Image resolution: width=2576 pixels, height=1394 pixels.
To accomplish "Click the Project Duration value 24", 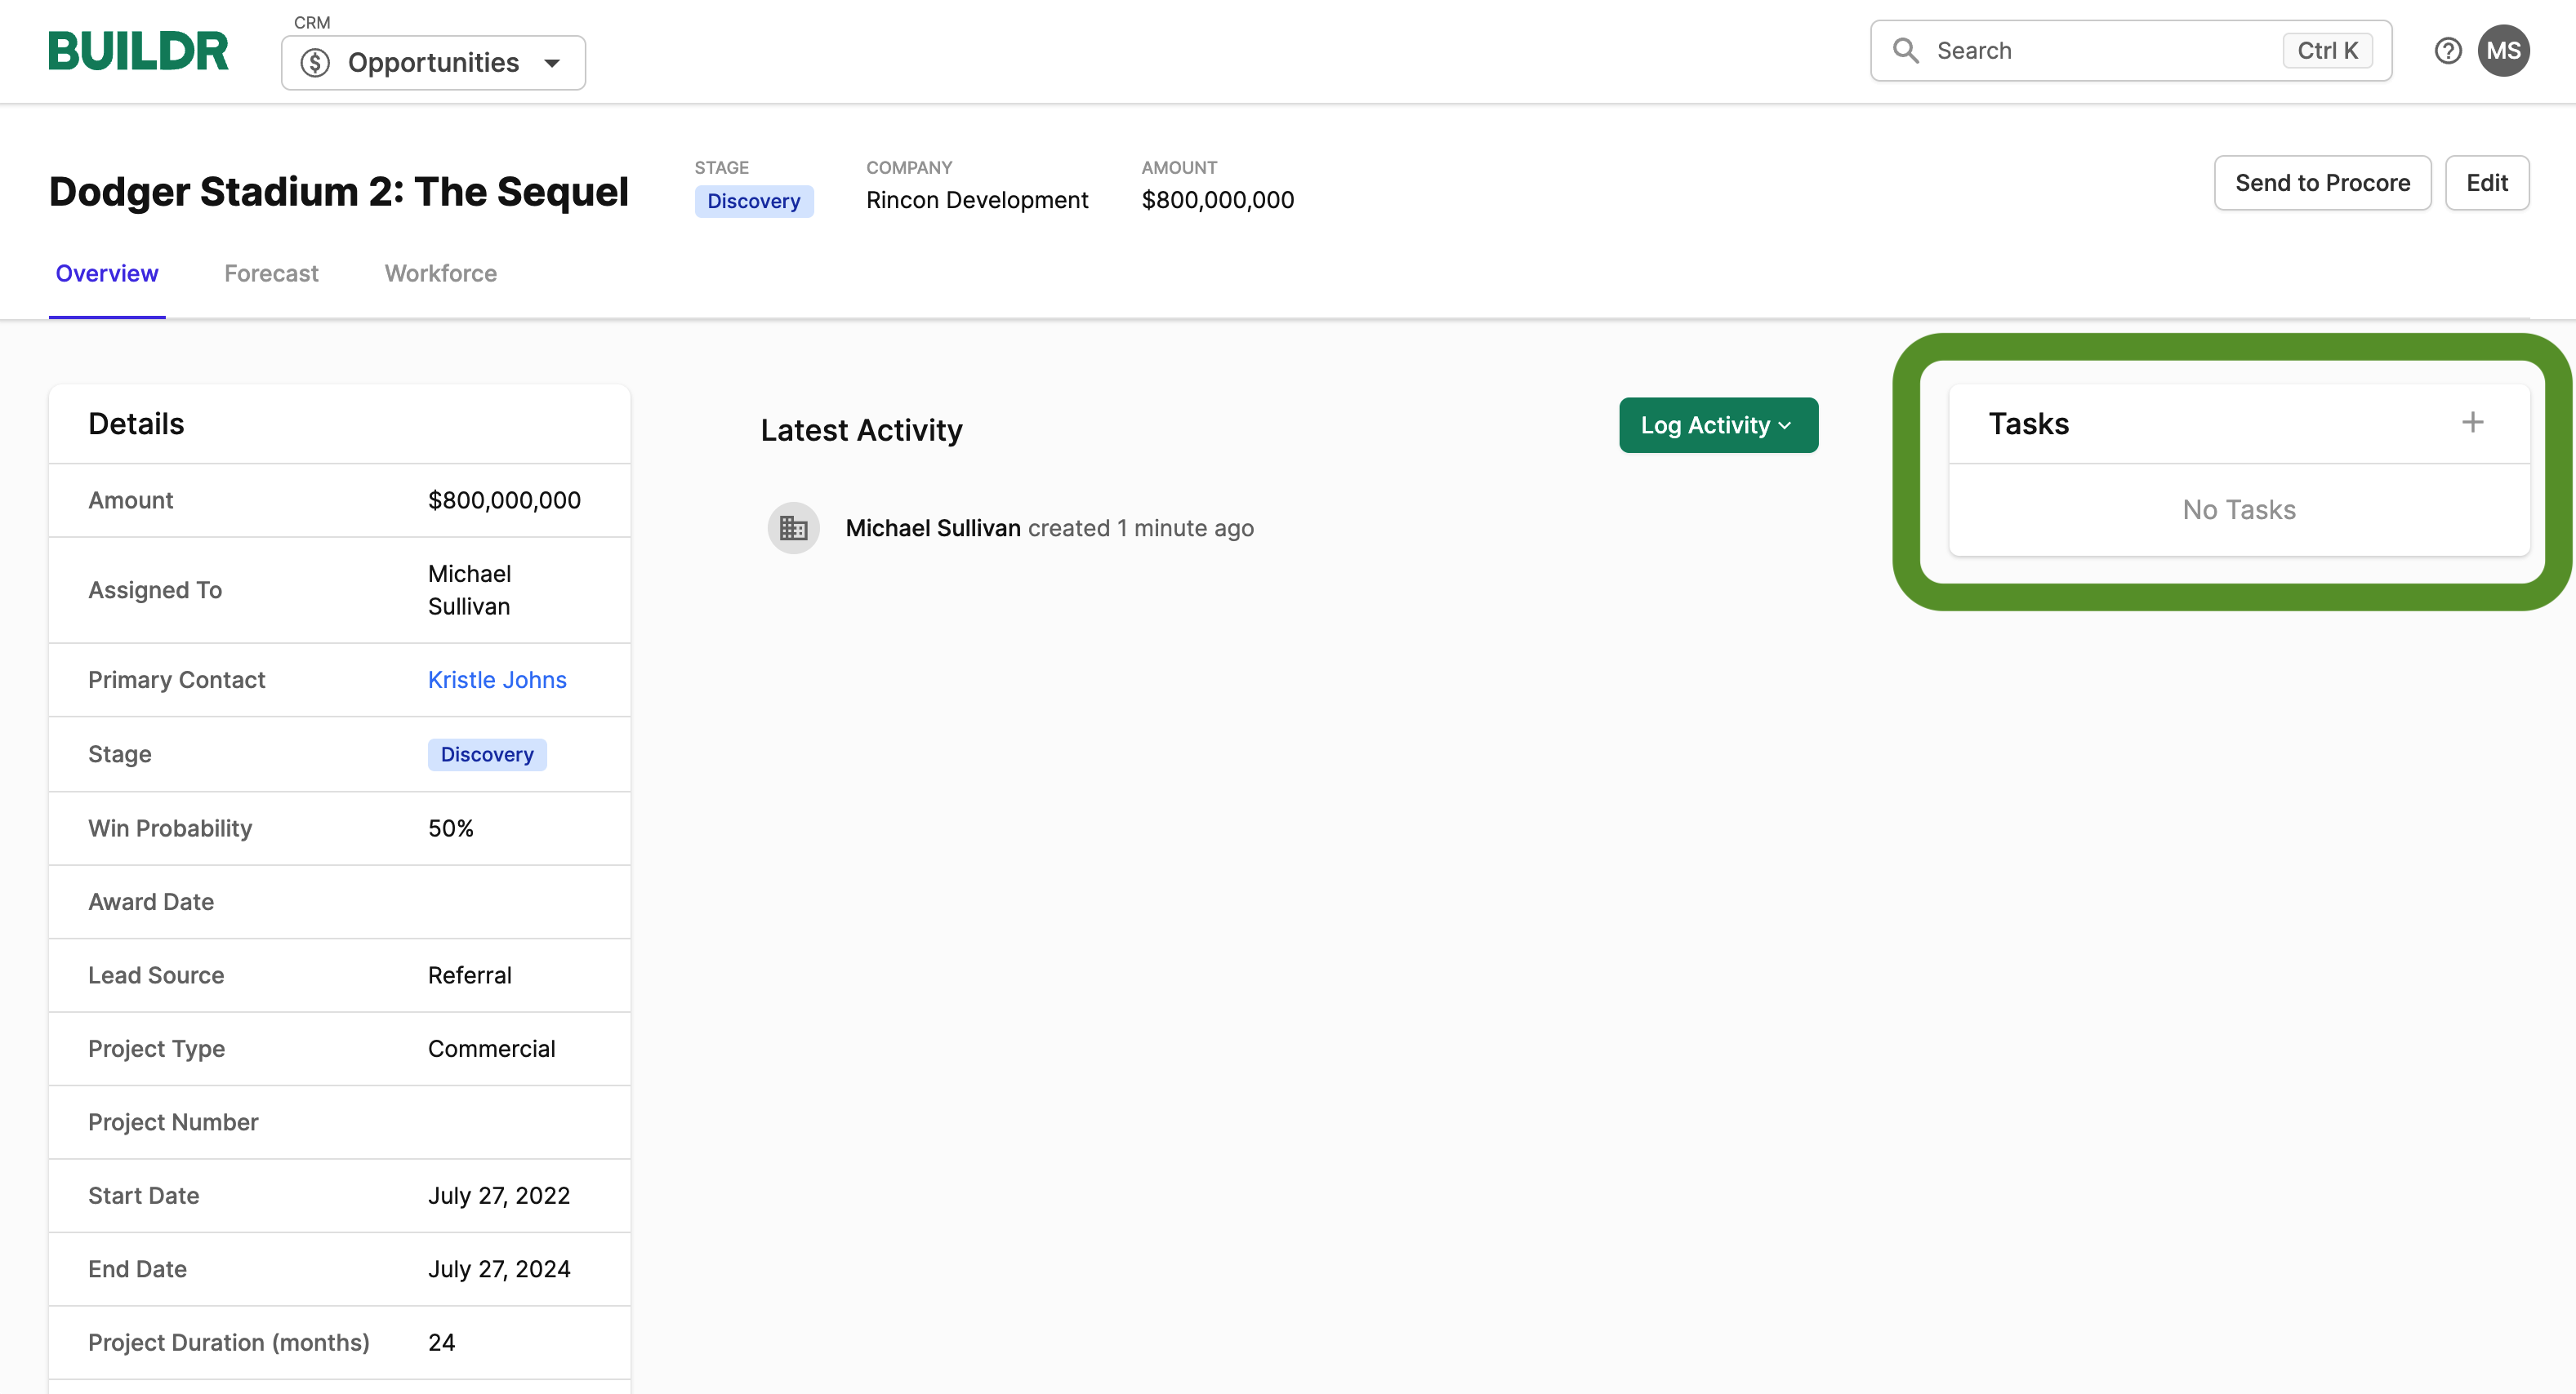I will [441, 1342].
